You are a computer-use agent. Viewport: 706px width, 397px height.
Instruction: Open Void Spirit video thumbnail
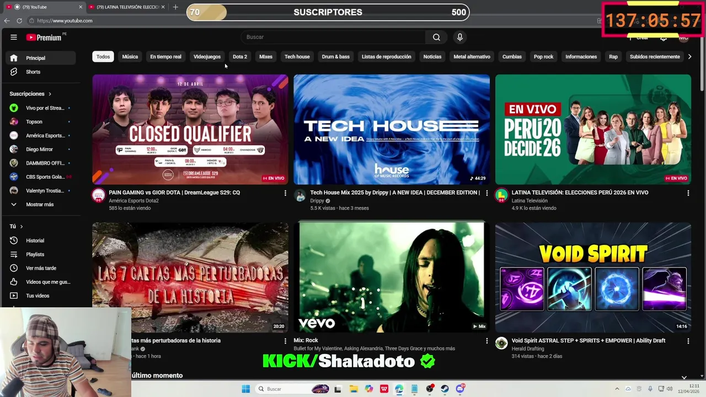593,277
